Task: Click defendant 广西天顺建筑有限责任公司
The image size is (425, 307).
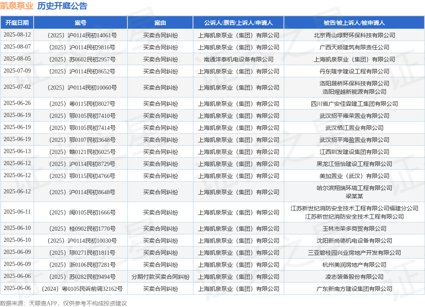Action: point(354,47)
